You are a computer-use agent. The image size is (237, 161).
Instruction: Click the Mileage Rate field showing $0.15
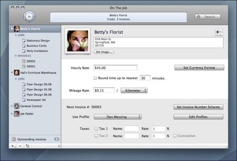pyautogui.click(x=104, y=90)
